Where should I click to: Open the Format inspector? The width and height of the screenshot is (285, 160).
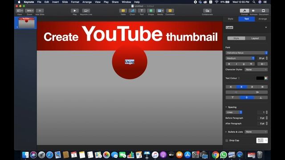point(244,11)
